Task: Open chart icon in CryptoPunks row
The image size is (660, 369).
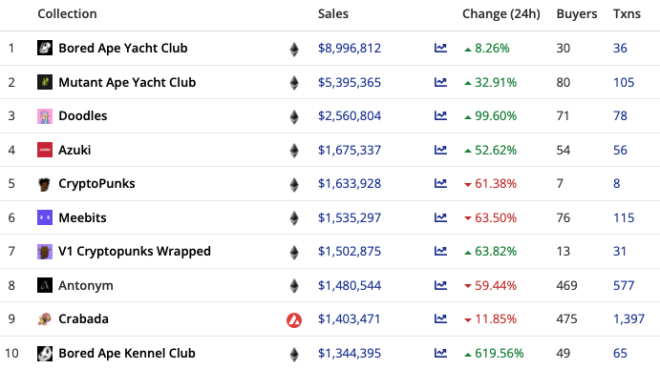Action: point(440,183)
